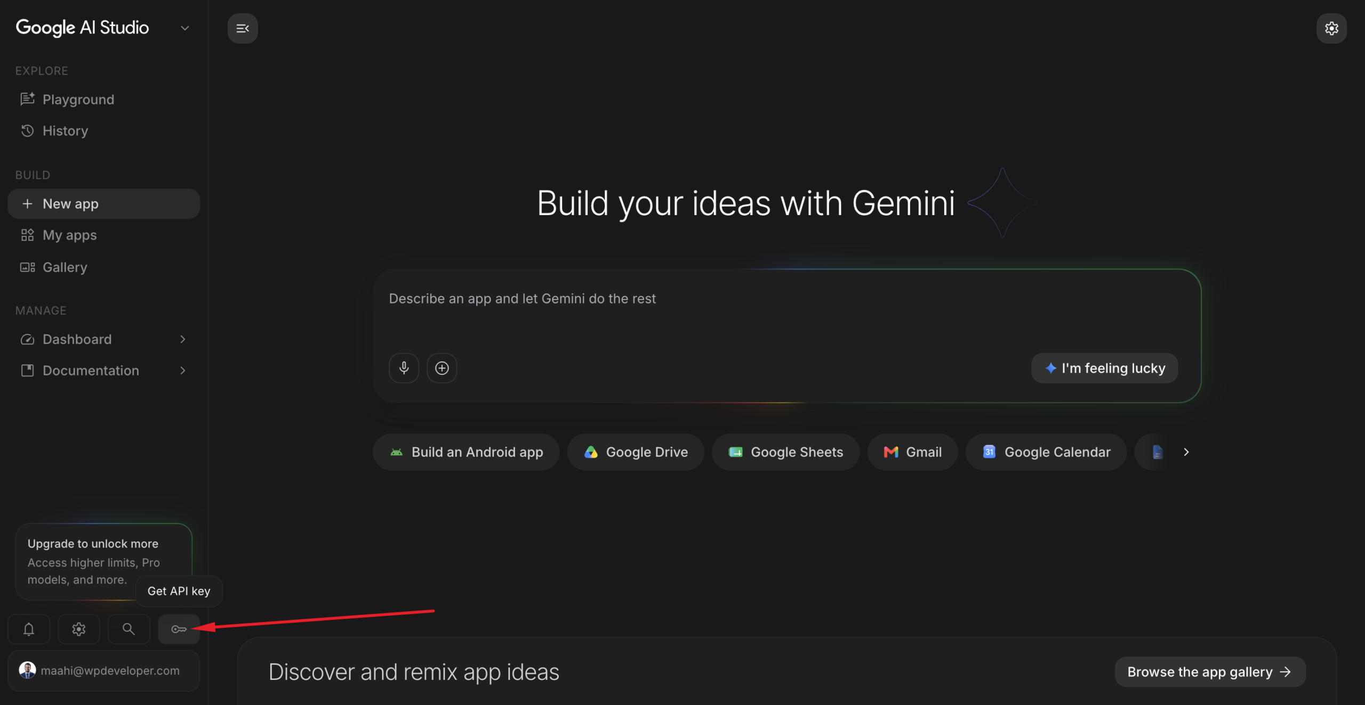
Task: Click Browse the app gallery
Action: pyautogui.click(x=1210, y=672)
